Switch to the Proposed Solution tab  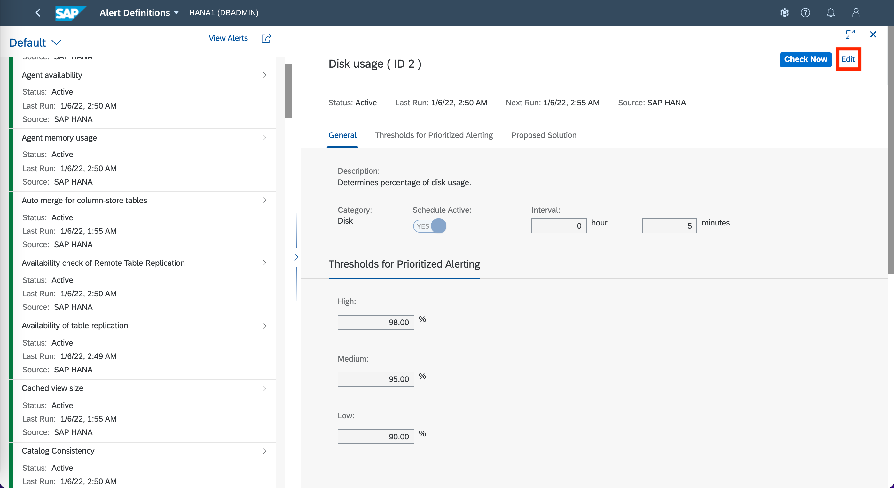point(544,135)
